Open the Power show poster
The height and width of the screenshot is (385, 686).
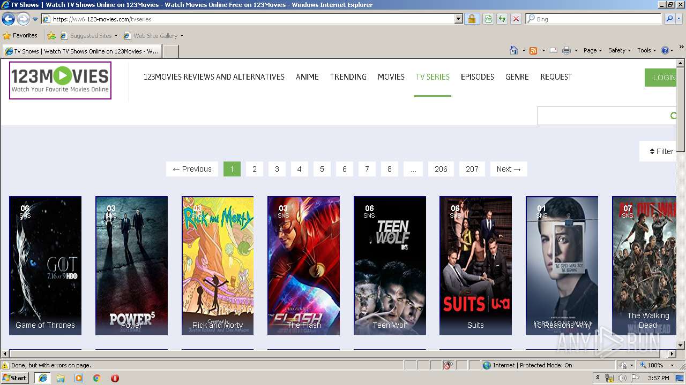(x=132, y=266)
